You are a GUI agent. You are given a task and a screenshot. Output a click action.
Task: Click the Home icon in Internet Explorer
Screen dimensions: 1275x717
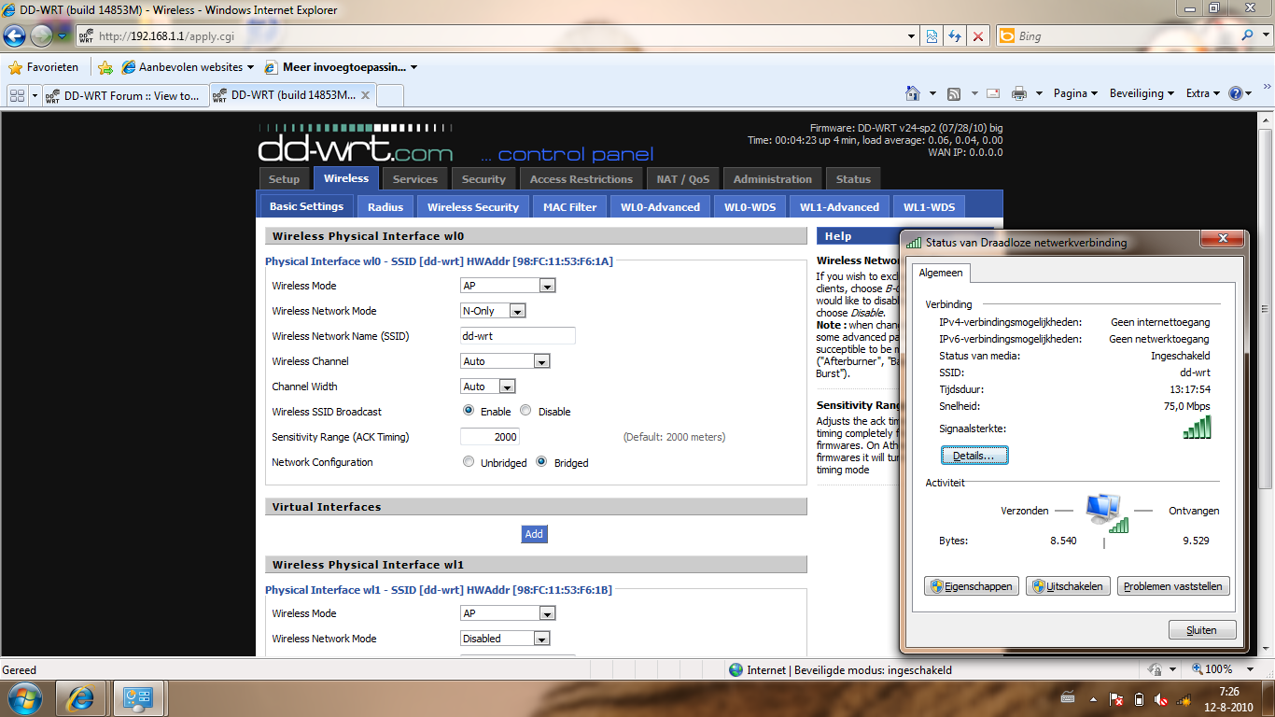[913, 93]
